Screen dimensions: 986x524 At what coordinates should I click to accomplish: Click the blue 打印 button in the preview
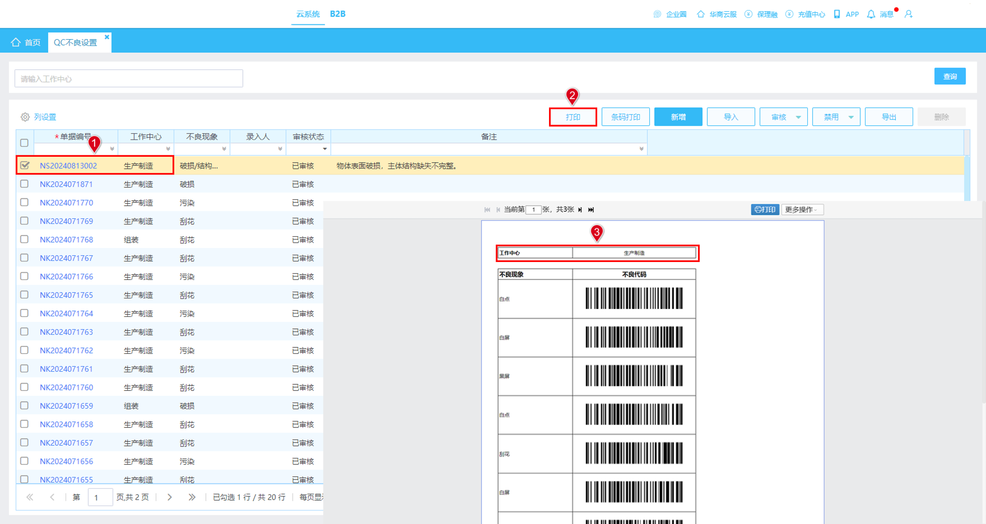(765, 210)
